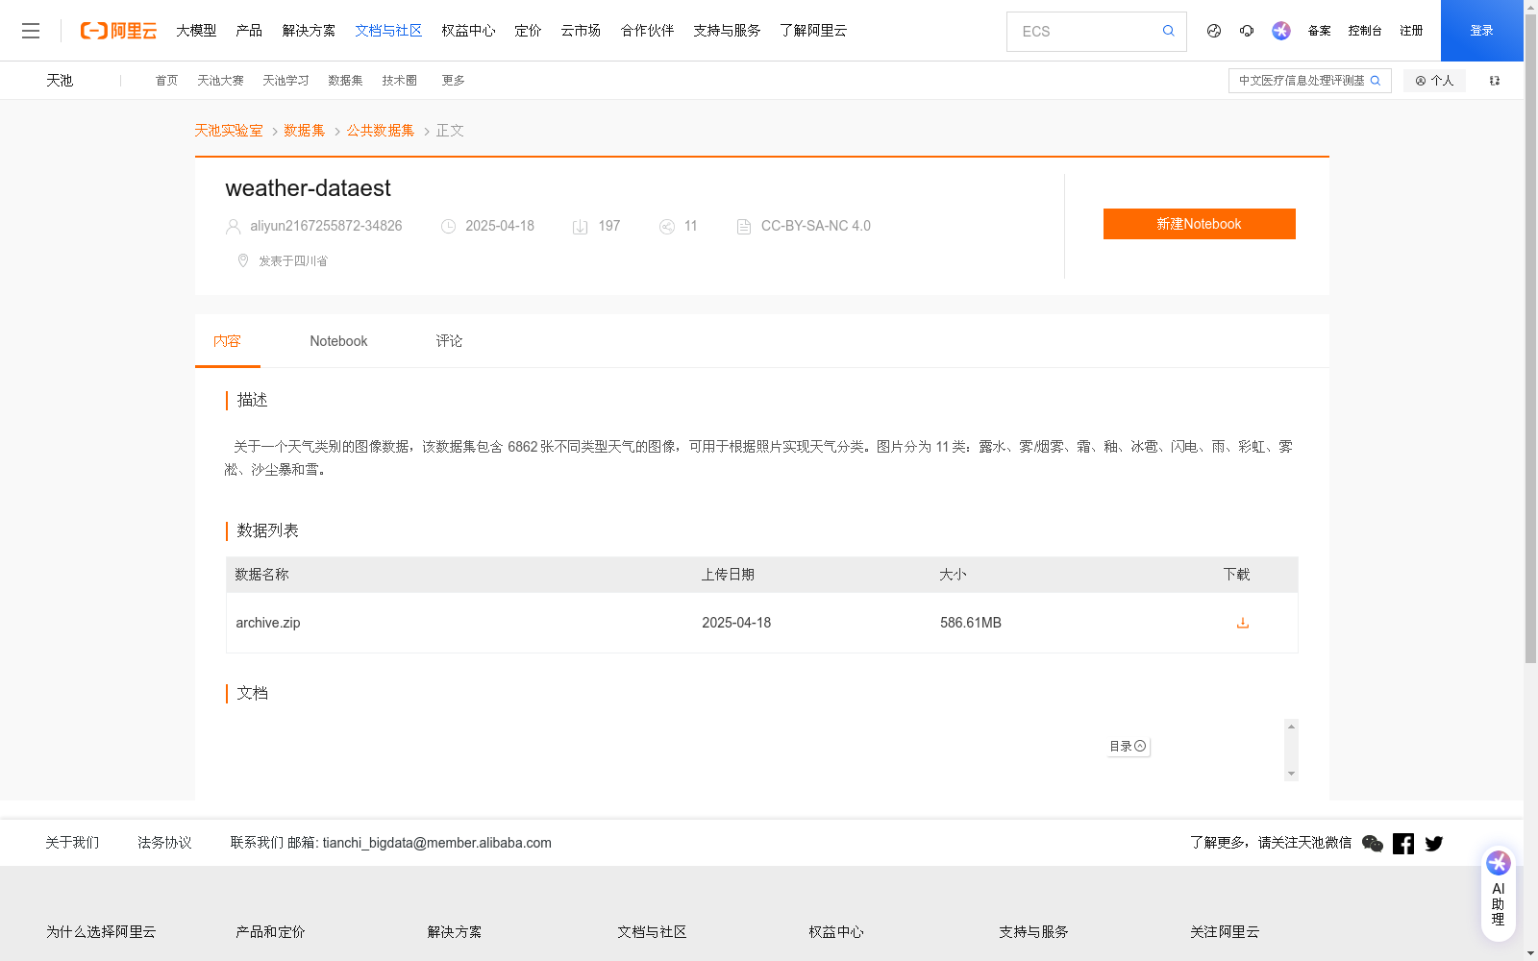Open the 个人 account dropdown
This screenshot has height=961, width=1538.
tap(1434, 81)
